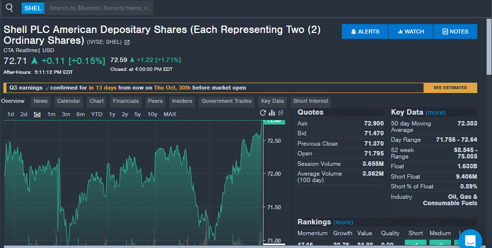Click the search magnifier icon

coord(9,8)
